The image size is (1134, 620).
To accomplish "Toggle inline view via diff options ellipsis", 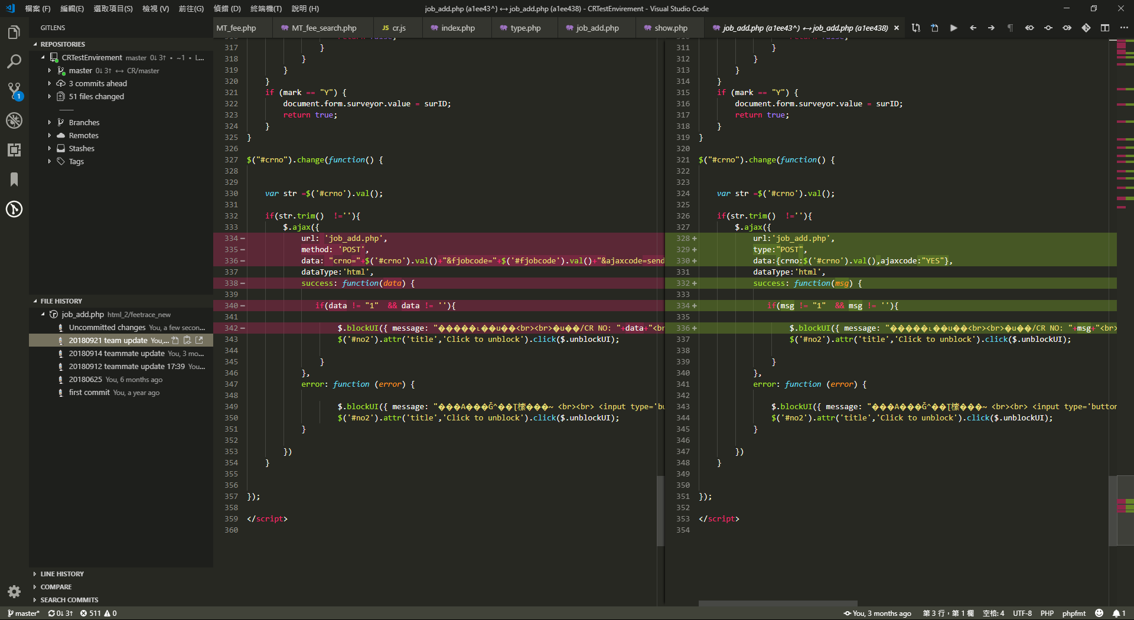I will point(1125,27).
